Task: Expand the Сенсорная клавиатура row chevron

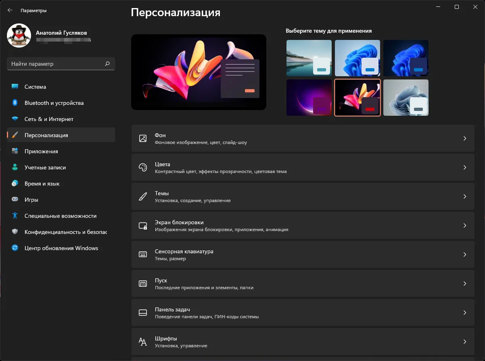Action: (x=465, y=255)
